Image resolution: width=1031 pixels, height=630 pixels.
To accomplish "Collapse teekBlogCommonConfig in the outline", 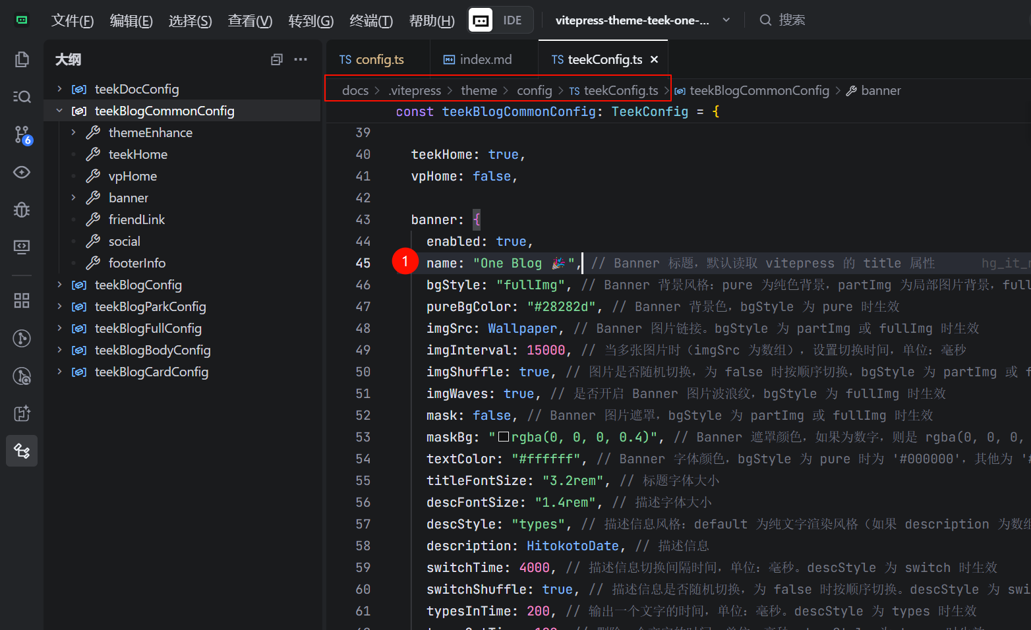I will coord(59,111).
